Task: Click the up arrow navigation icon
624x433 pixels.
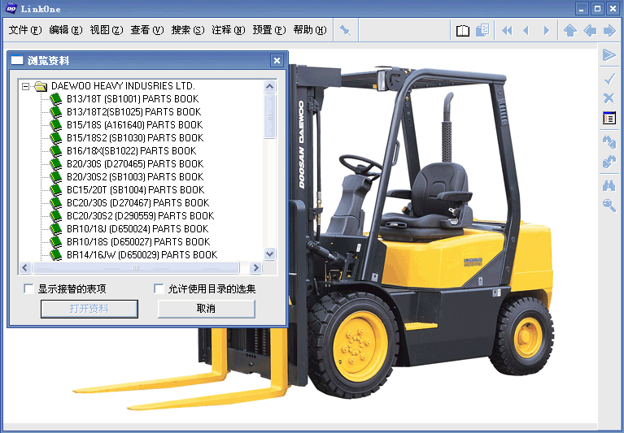Action: pyautogui.click(x=569, y=31)
